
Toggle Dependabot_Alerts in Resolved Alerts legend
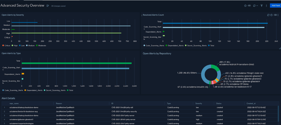click(174, 46)
